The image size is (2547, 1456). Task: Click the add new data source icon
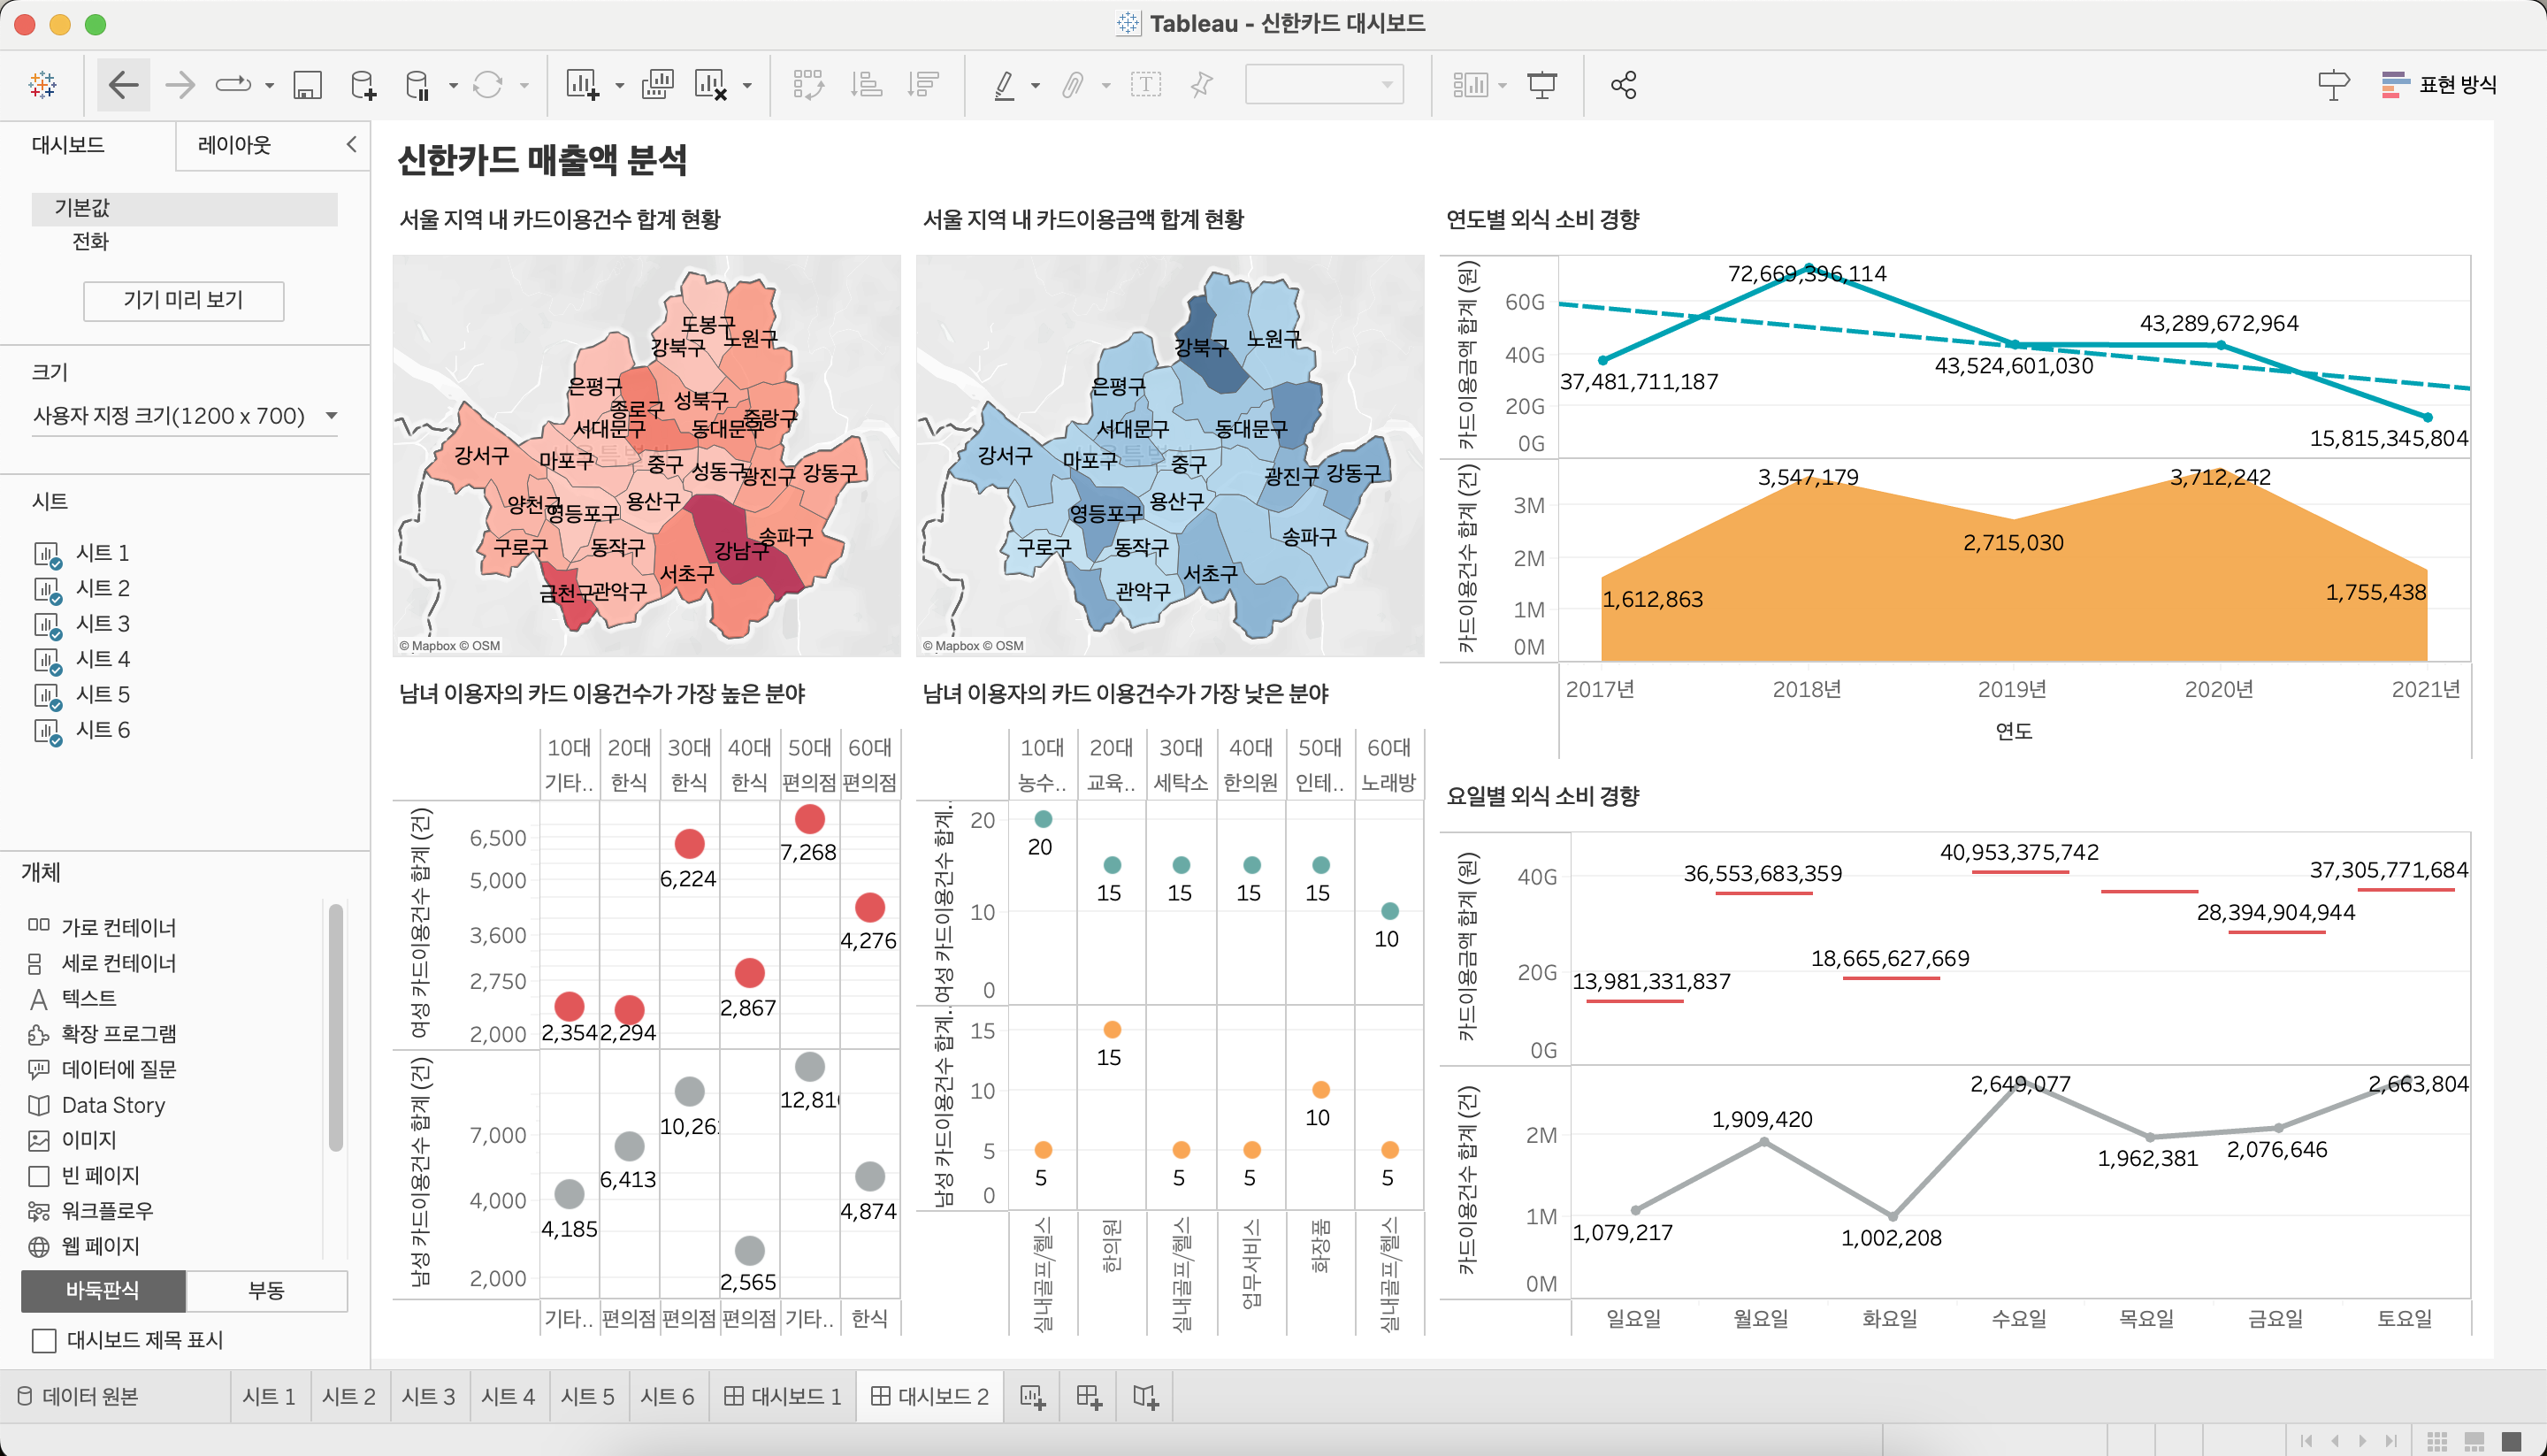click(x=363, y=85)
